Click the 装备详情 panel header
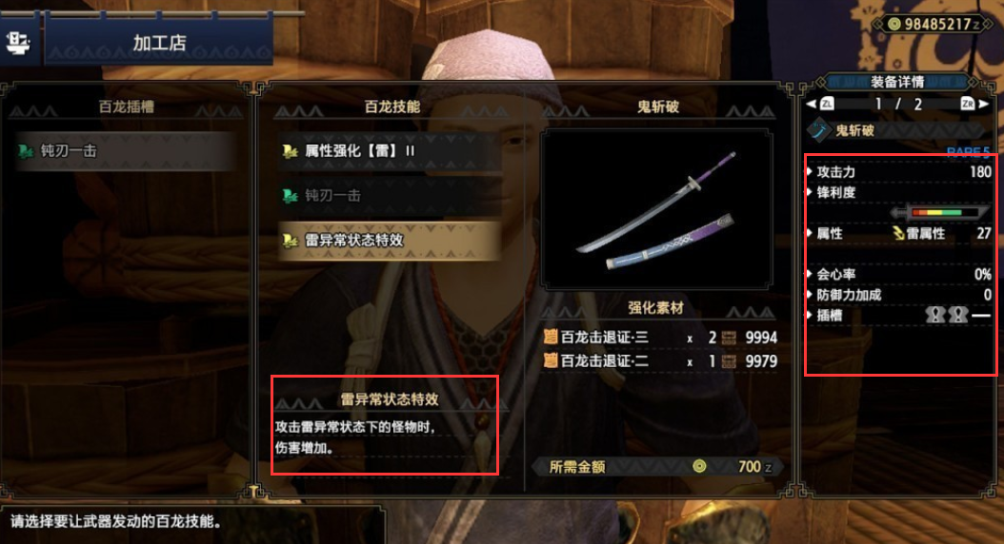This screenshot has width=1004, height=544. (897, 82)
